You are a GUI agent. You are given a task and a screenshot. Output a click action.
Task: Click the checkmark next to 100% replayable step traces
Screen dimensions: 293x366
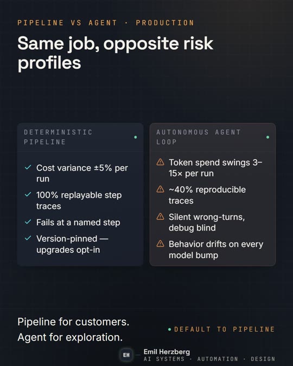(28, 194)
